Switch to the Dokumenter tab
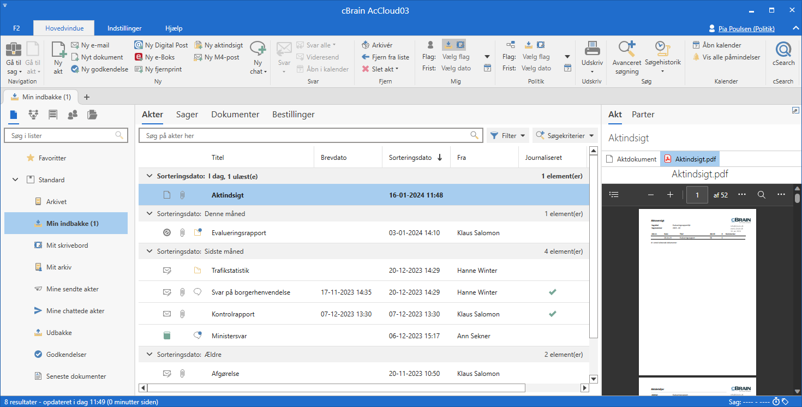 (x=235, y=115)
